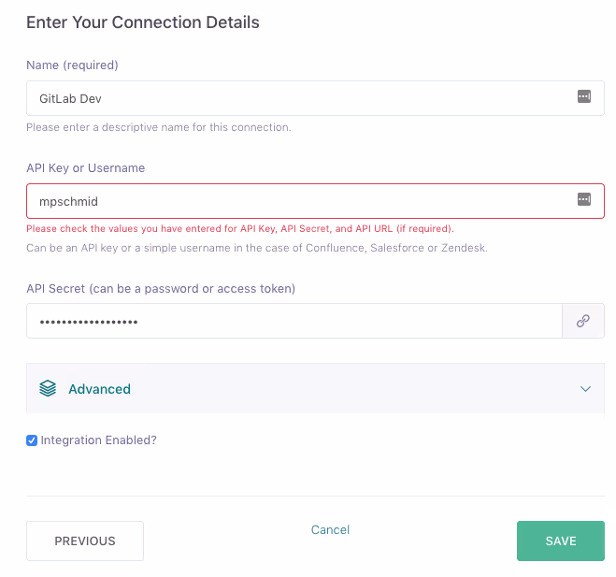Cancel the connection setup
Viewport: 616px width, 577px height.
(x=330, y=530)
